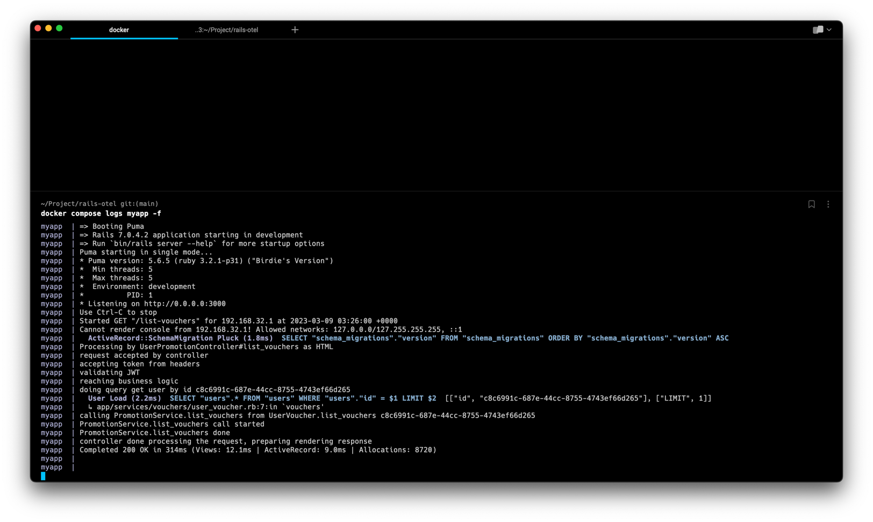Close the window with the red button
This screenshot has width=873, height=522.
[38, 28]
